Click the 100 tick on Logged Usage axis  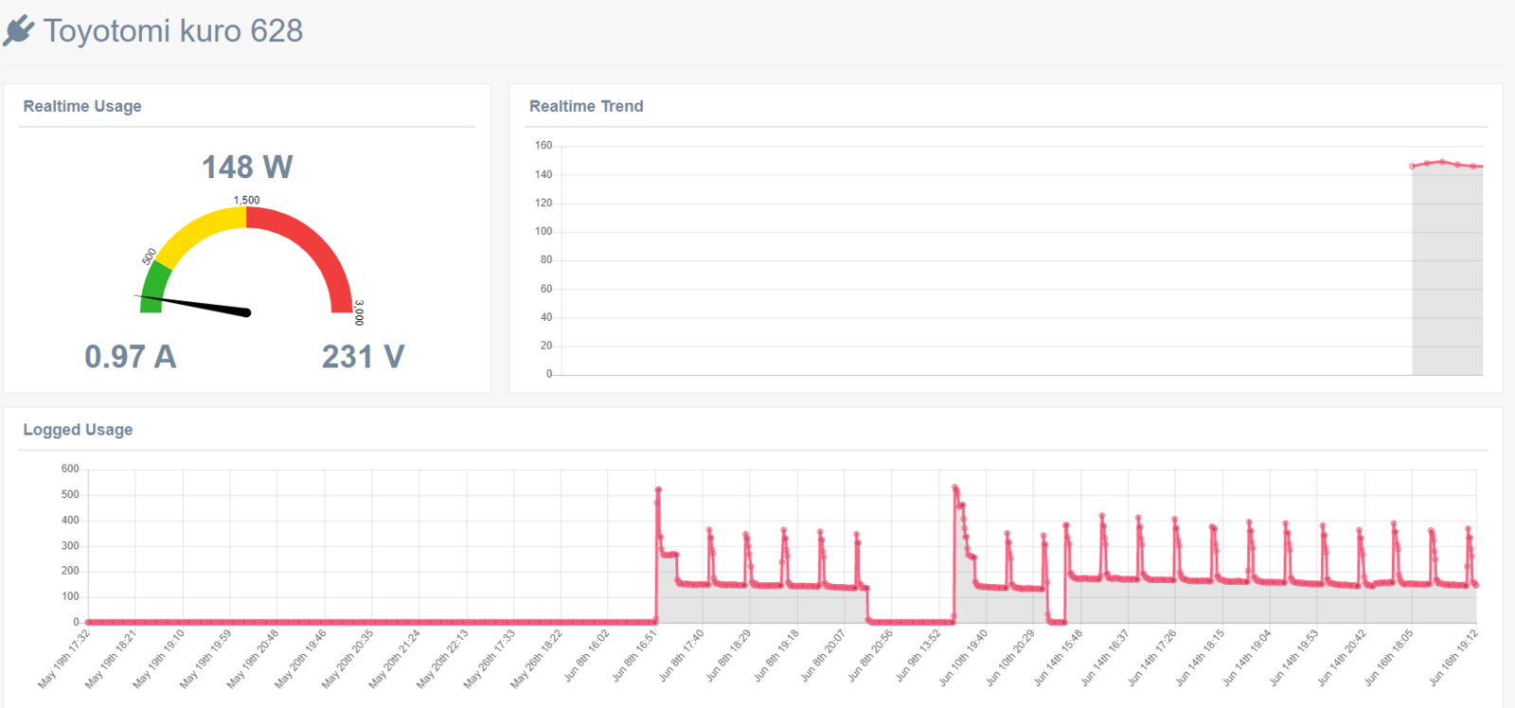[70, 596]
